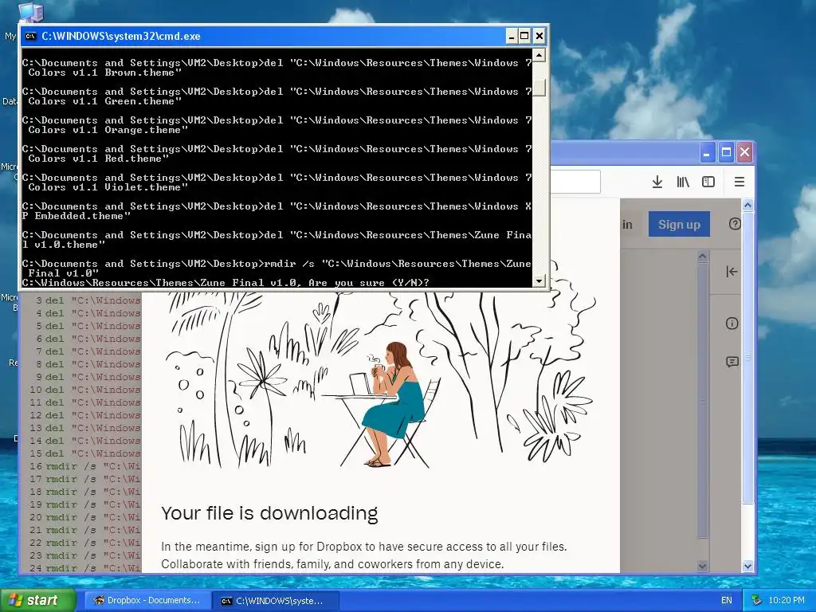Maximize the cmd.exe window

click(524, 36)
